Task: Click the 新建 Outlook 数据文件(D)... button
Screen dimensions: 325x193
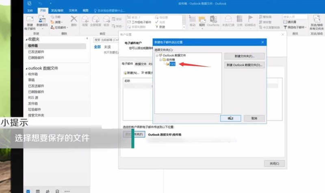Action: click(245, 65)
